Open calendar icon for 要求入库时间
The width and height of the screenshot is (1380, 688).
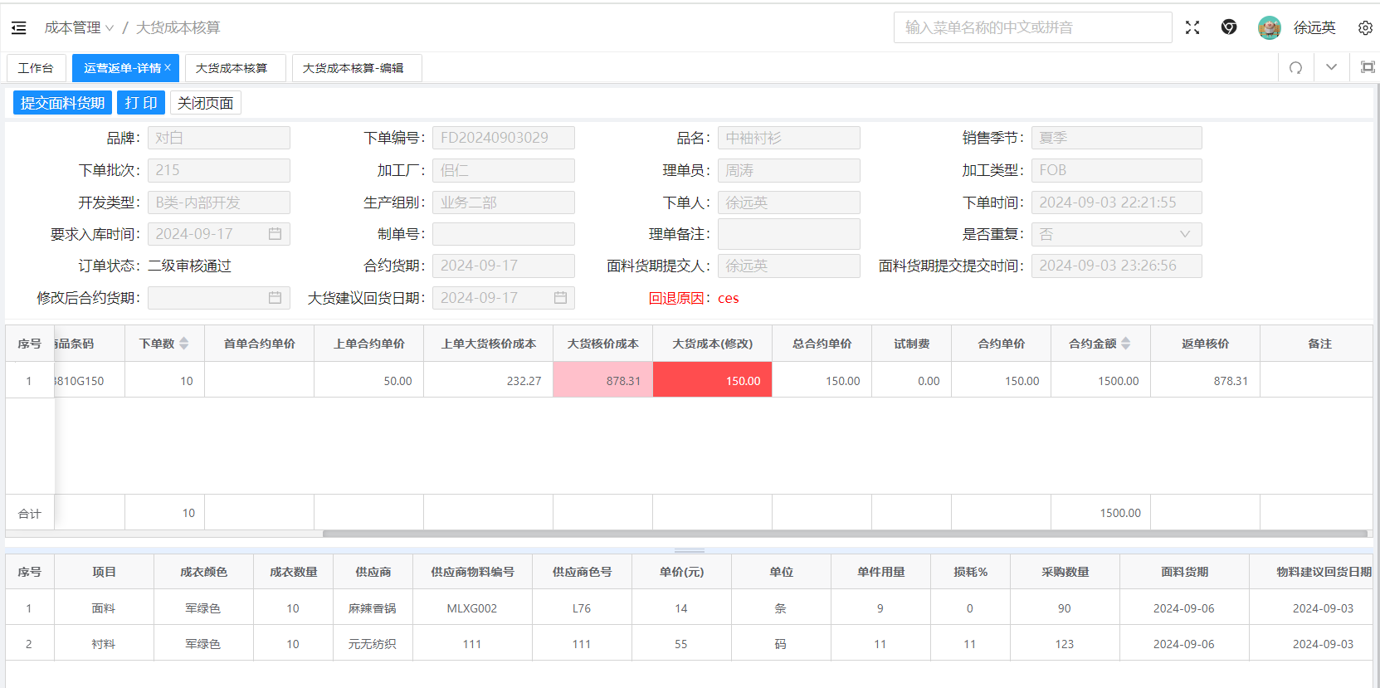tap(276, 234)
